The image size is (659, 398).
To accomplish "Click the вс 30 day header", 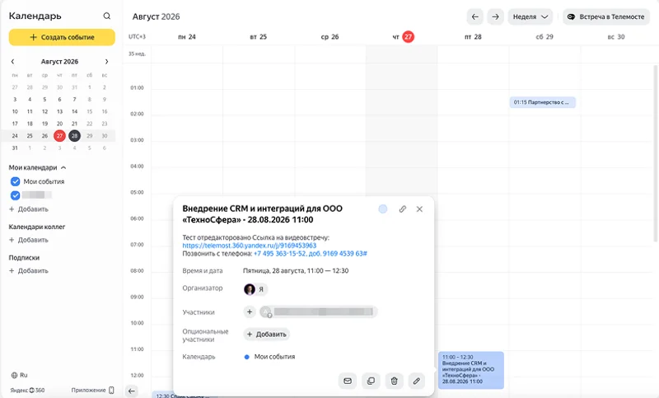I will pyautogui.click(x=616, y=37).
